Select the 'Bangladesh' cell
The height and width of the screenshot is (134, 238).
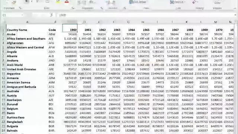point(15,122)
